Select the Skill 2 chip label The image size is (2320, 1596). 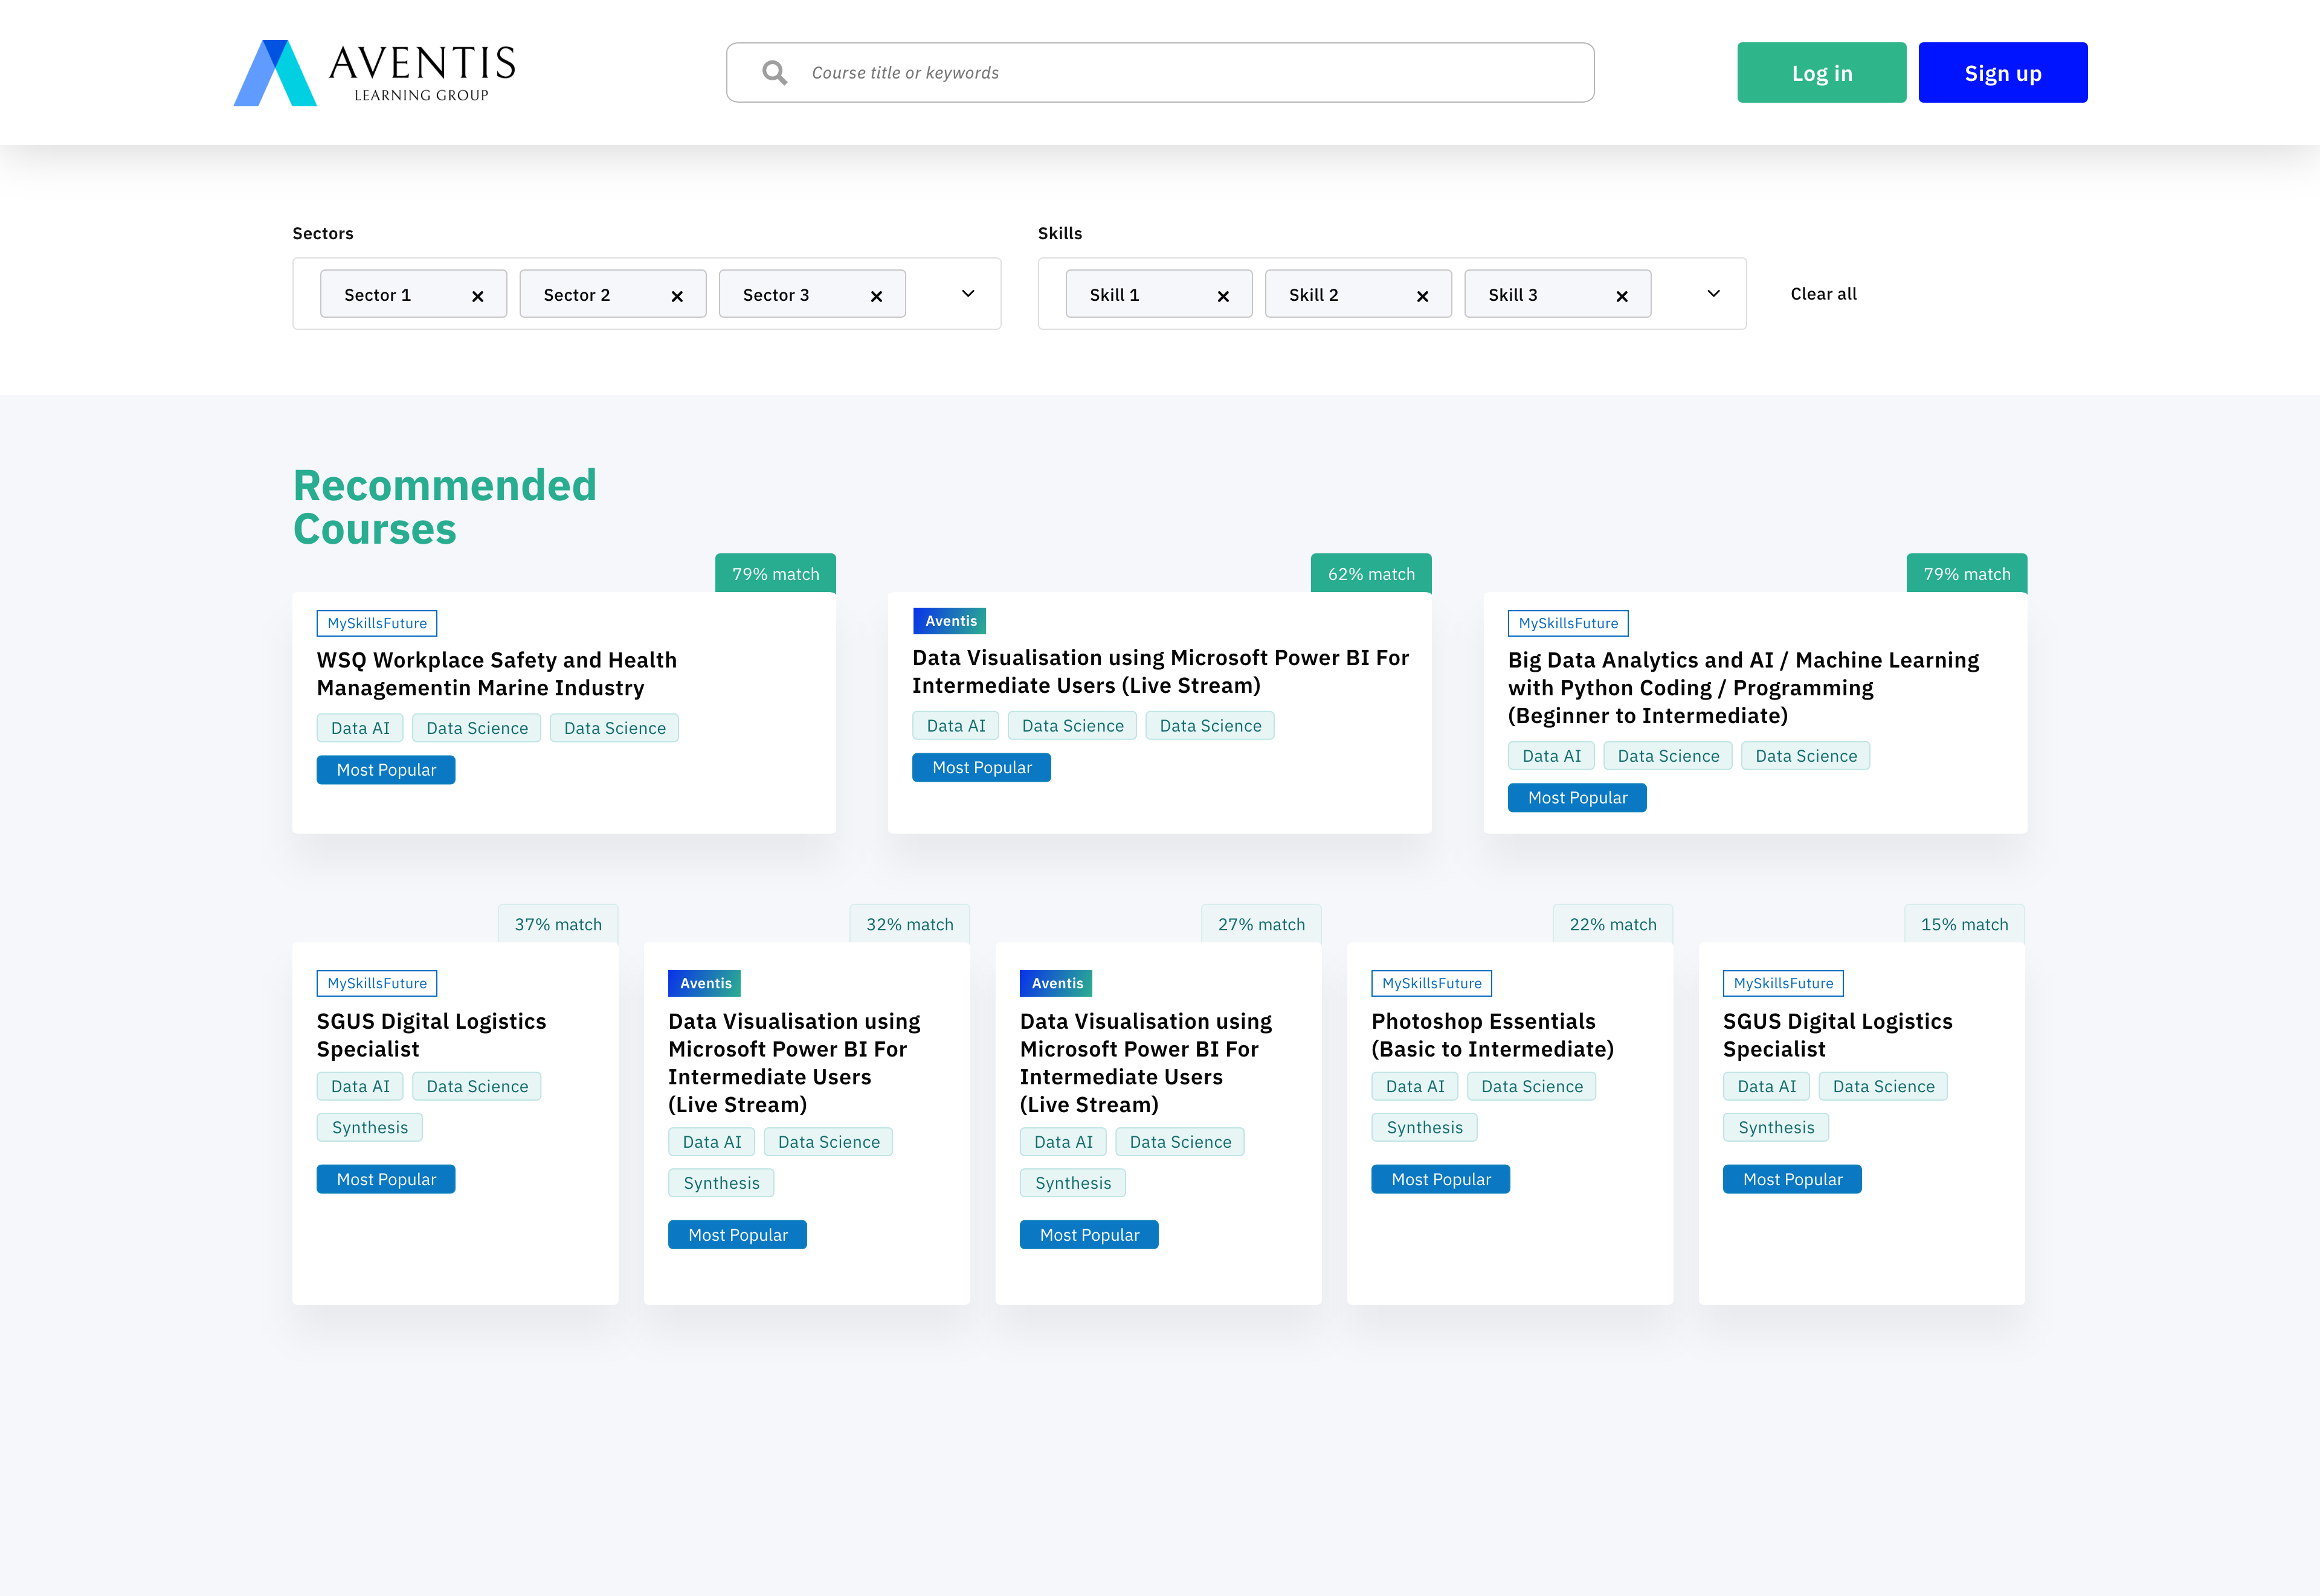[x=1313, y=295]
